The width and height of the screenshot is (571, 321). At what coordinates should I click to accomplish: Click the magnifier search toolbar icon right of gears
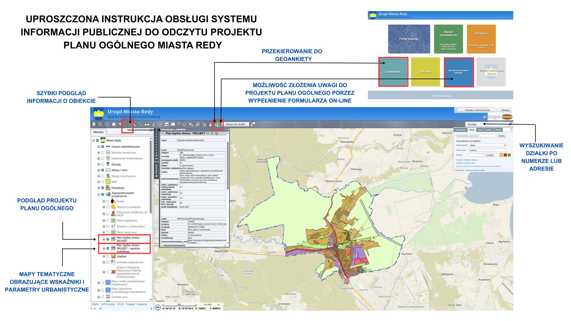click(198, 124)
